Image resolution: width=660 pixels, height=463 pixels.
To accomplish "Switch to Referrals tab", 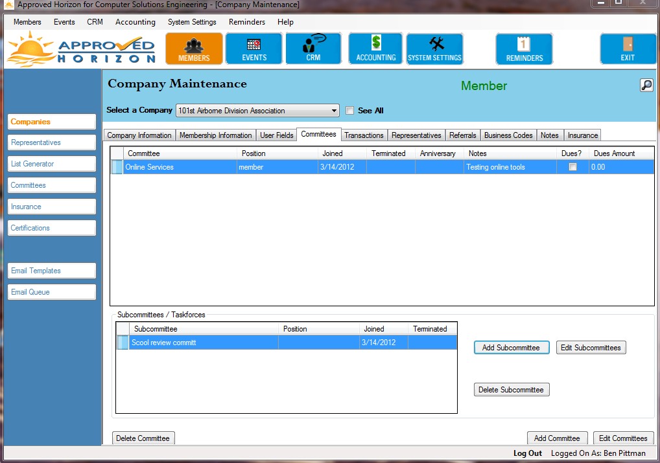I will coord(463,135).
